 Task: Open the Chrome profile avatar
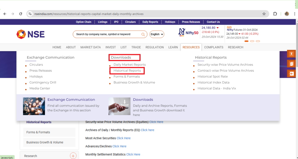point(287,14)
